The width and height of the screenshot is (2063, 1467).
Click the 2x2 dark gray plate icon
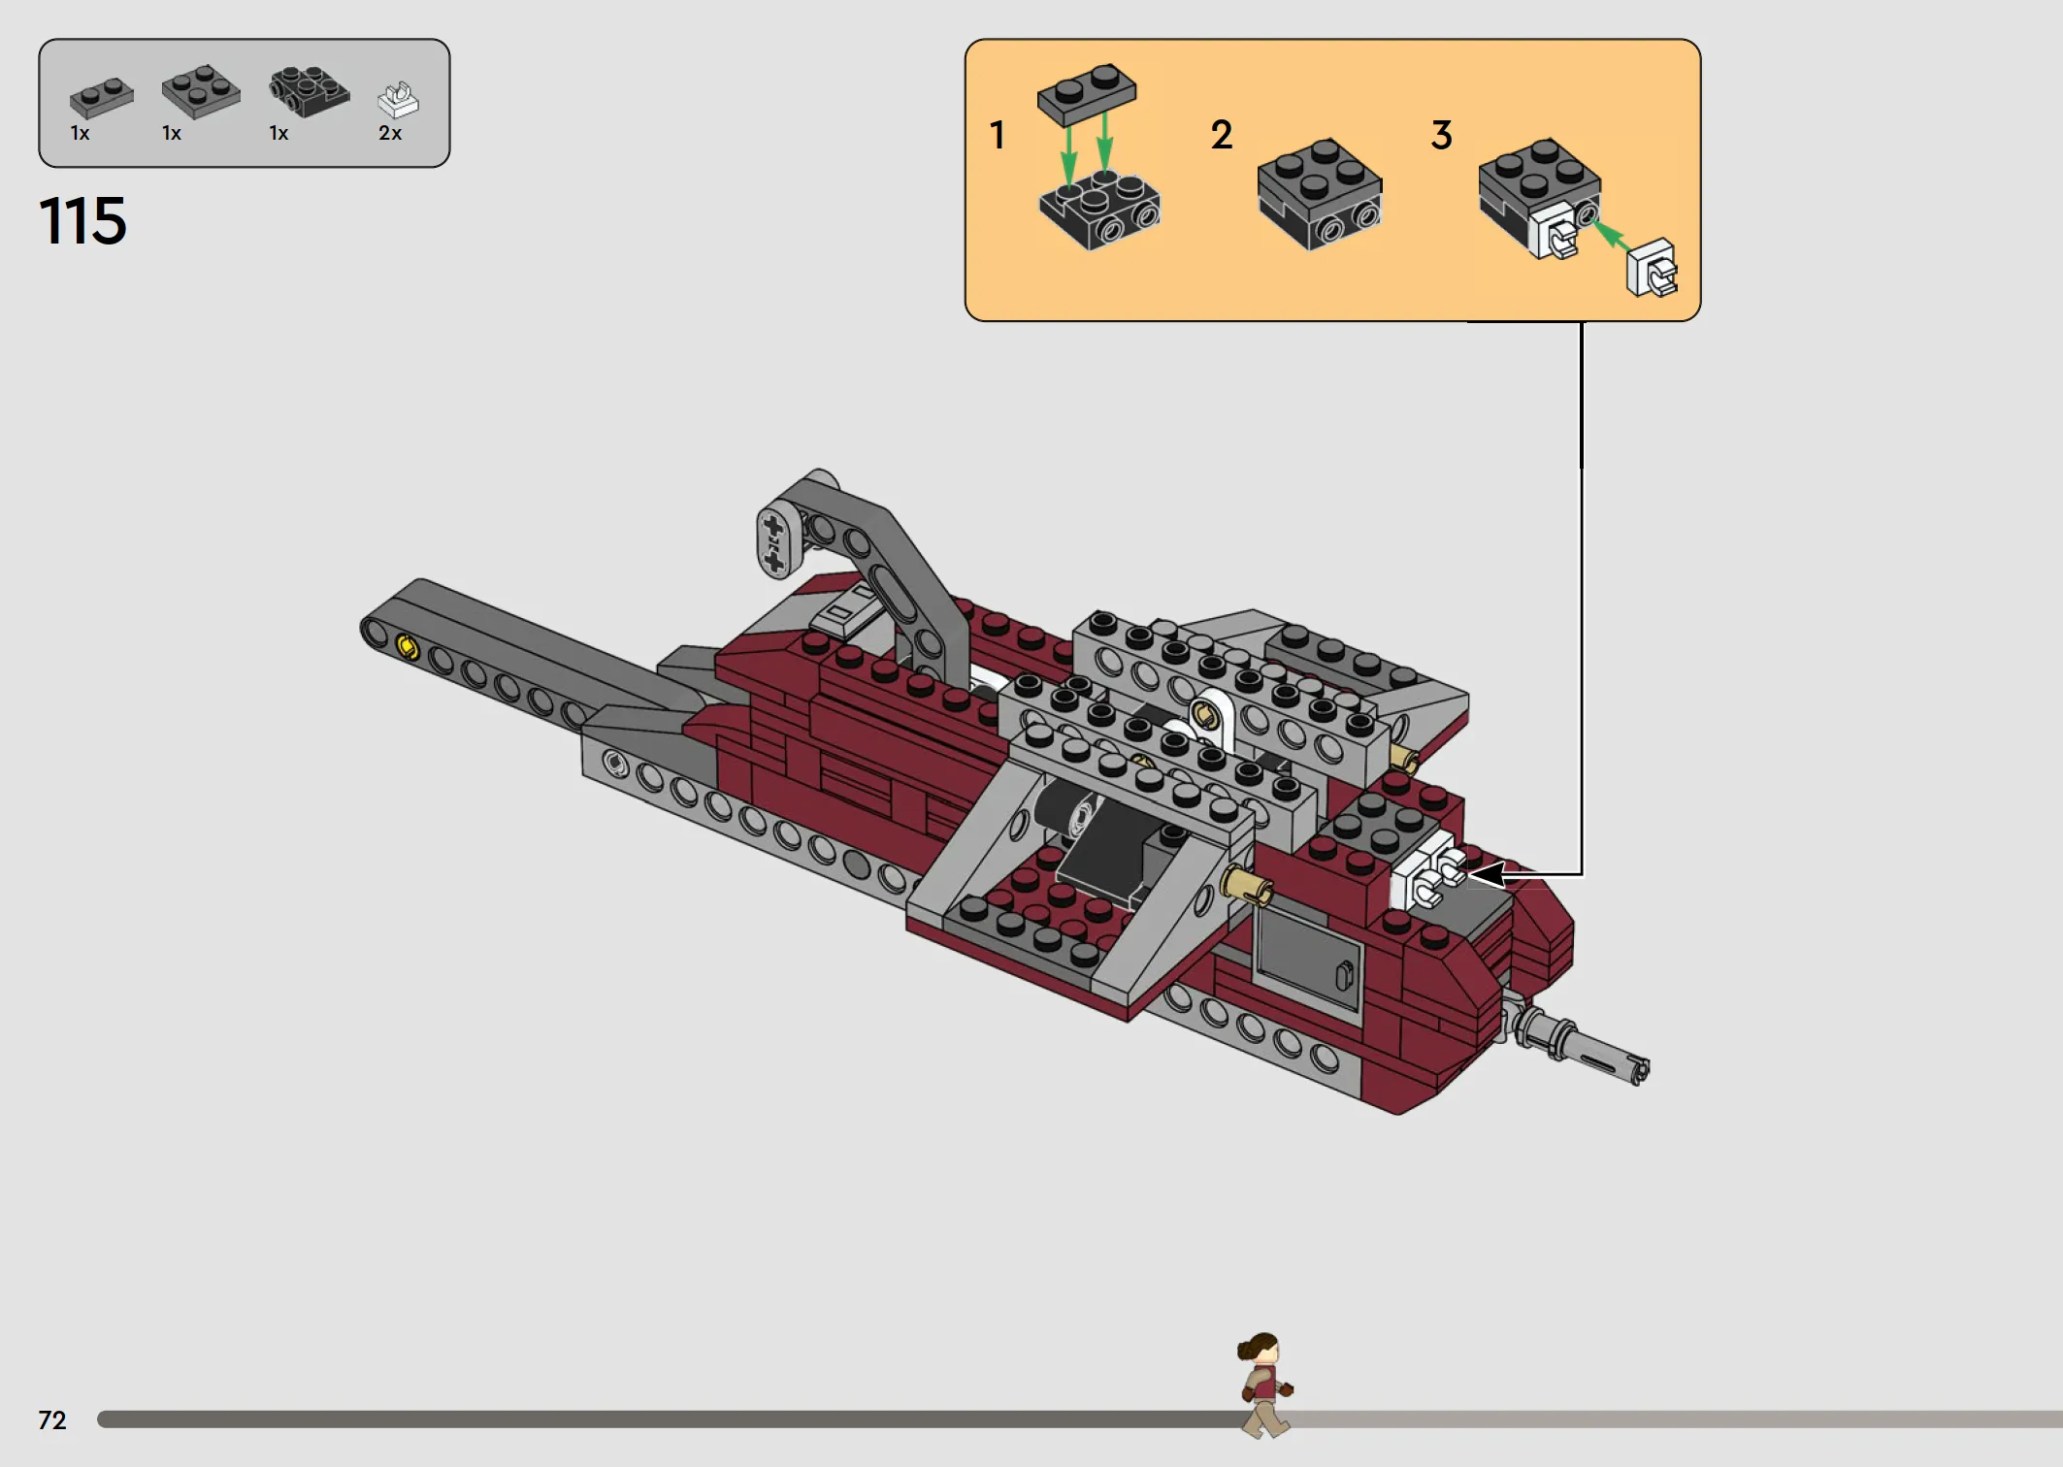tap(201, 91)
